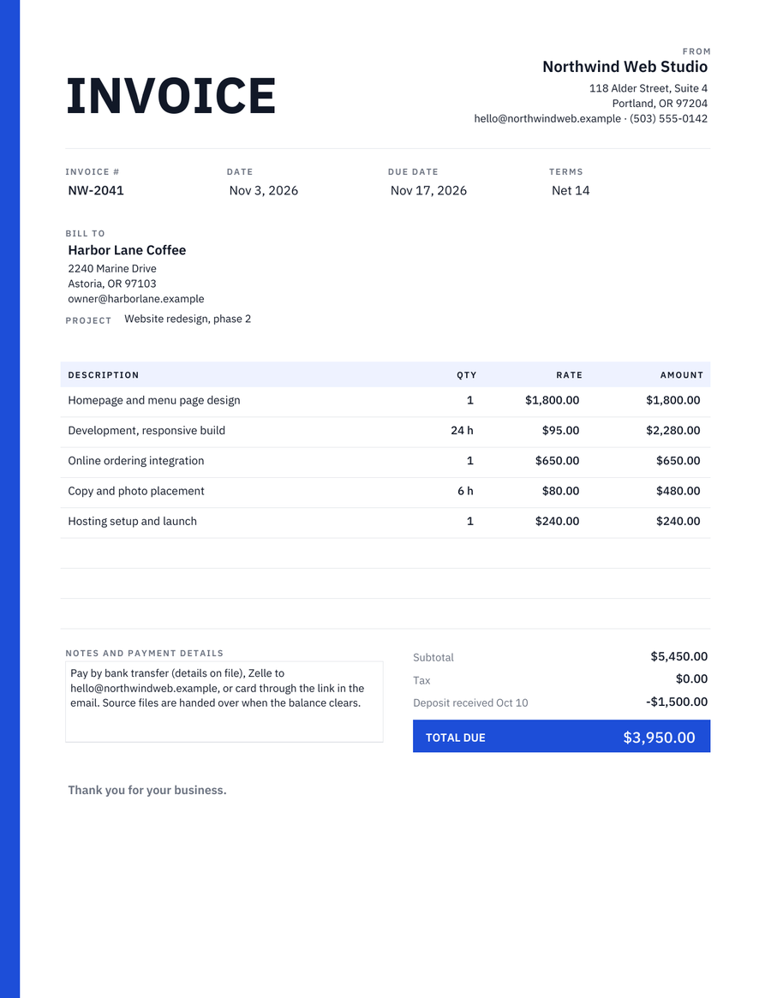Viewport: 771px width, 998px height.
Task: Click the deposit amount -$1,500.00
Action: (x=677, y=702)
